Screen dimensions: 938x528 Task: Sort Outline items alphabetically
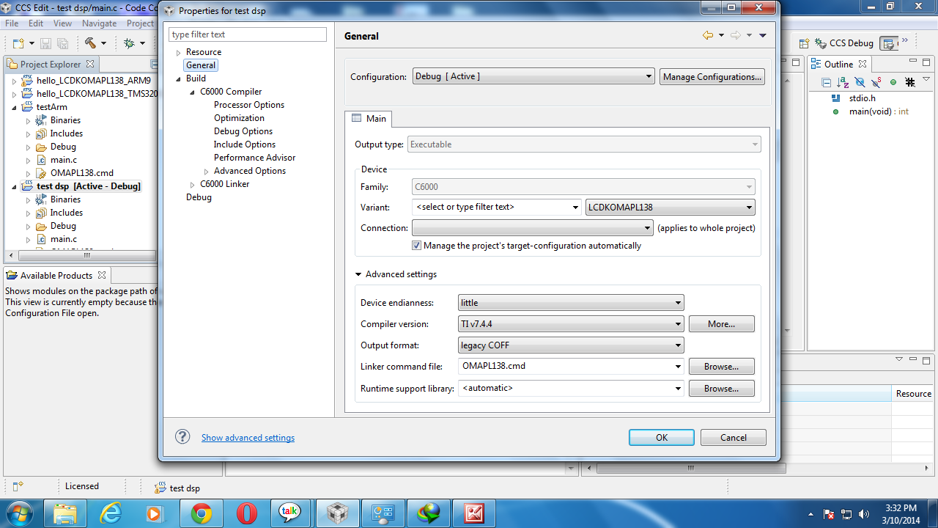click(843, 82)
